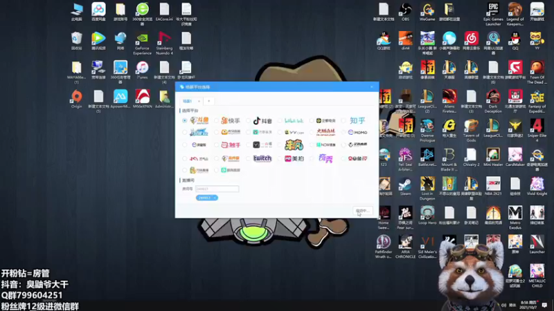Open the Sniper Elite 4 shortcut
554x311 pixels.
[x=537, y=131]
